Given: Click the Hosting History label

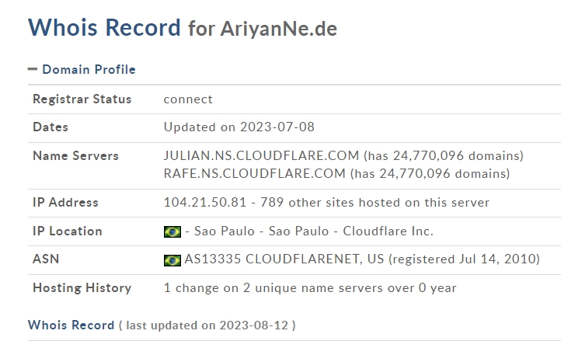Looking at the screenshot, I should (82, 288).
